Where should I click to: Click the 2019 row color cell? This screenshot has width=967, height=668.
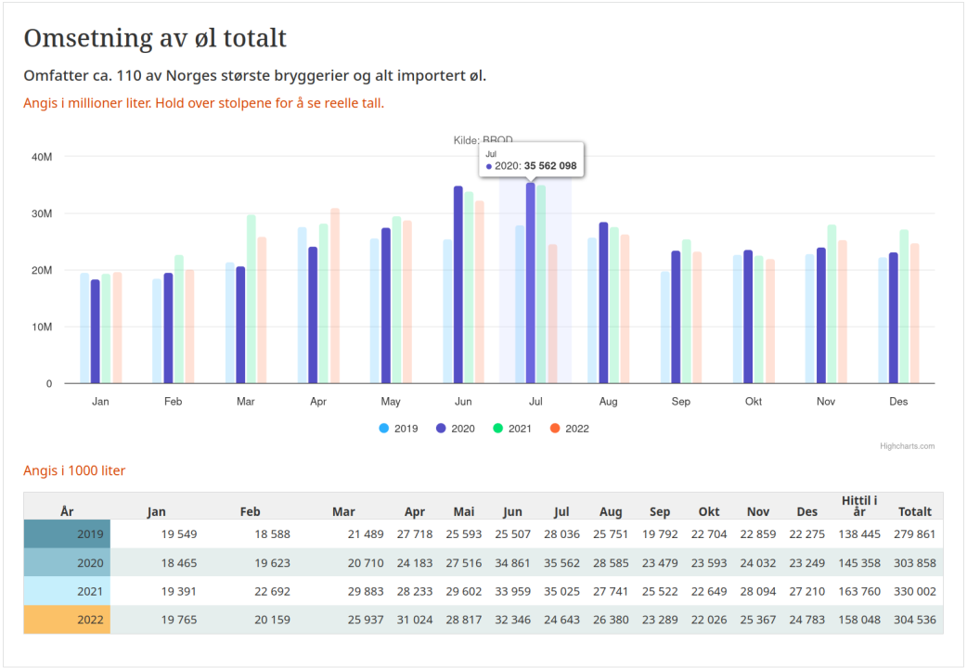(x=67, y=534)
